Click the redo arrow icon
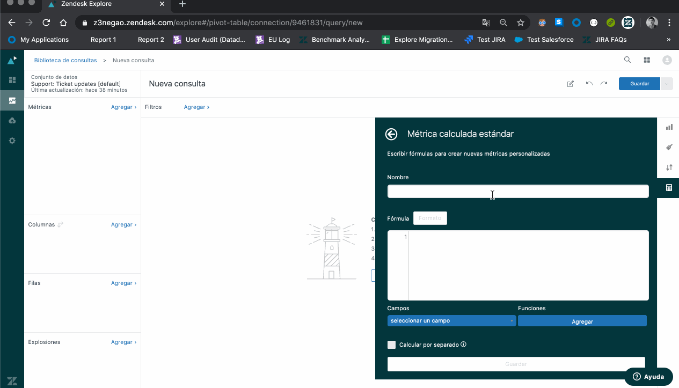 point(604,84)
